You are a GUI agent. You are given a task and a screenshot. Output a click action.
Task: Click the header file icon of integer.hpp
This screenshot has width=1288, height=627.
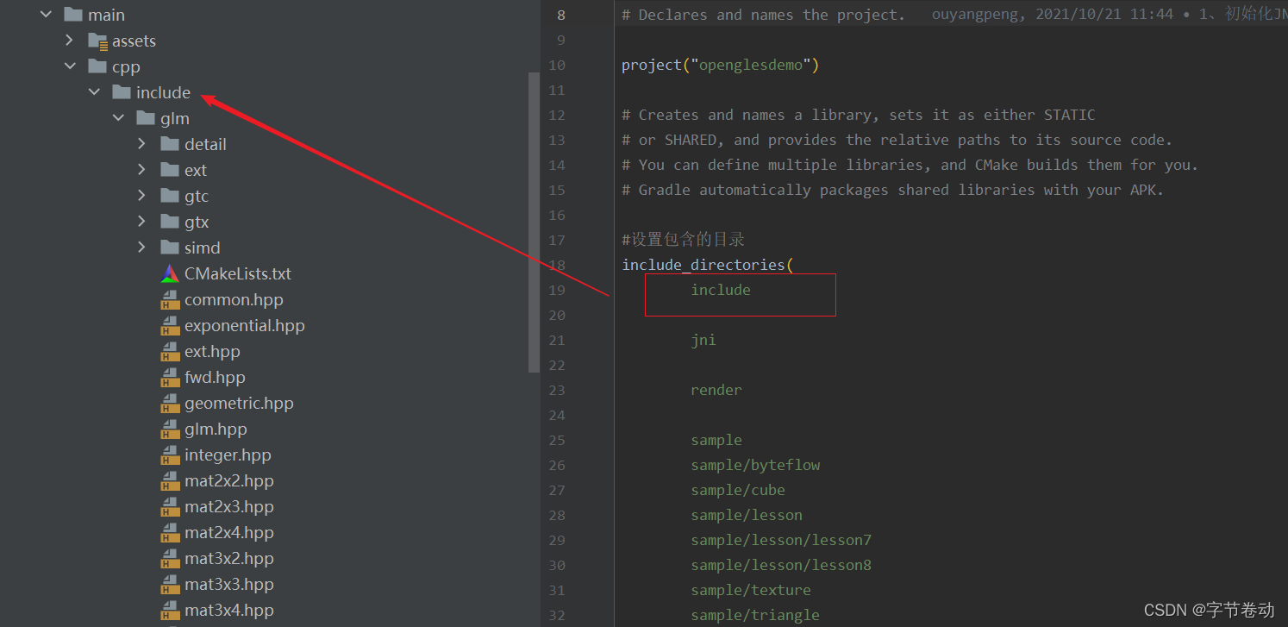[170, 455]
